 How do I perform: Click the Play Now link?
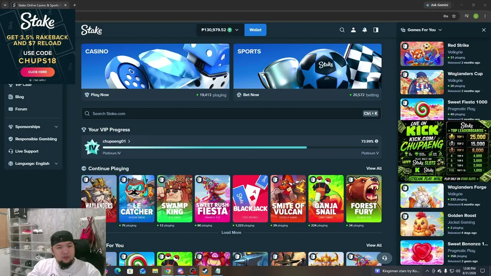(100, 95)
